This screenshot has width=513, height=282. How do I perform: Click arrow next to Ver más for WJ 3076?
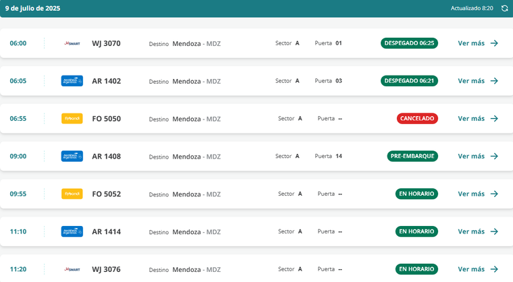(494, 269)
